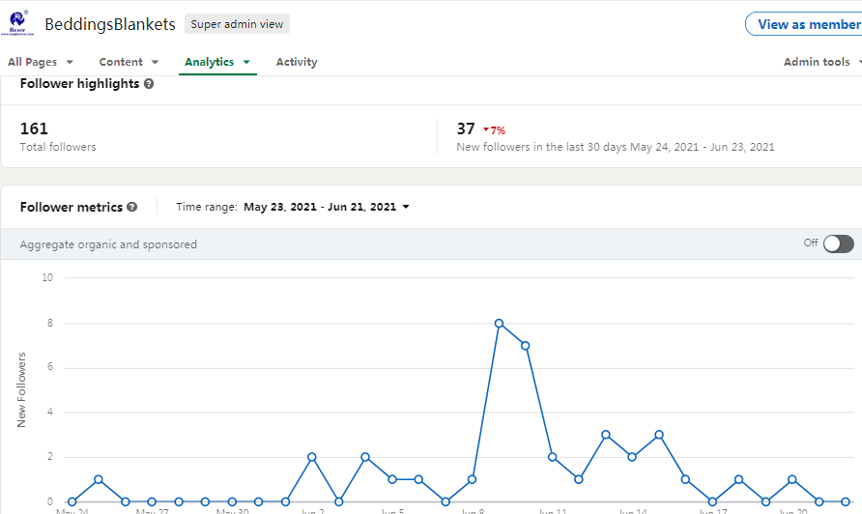Screen dimensions: 862x514
Task: Click the 'Time range:' label
Action: tap(206, 207)
